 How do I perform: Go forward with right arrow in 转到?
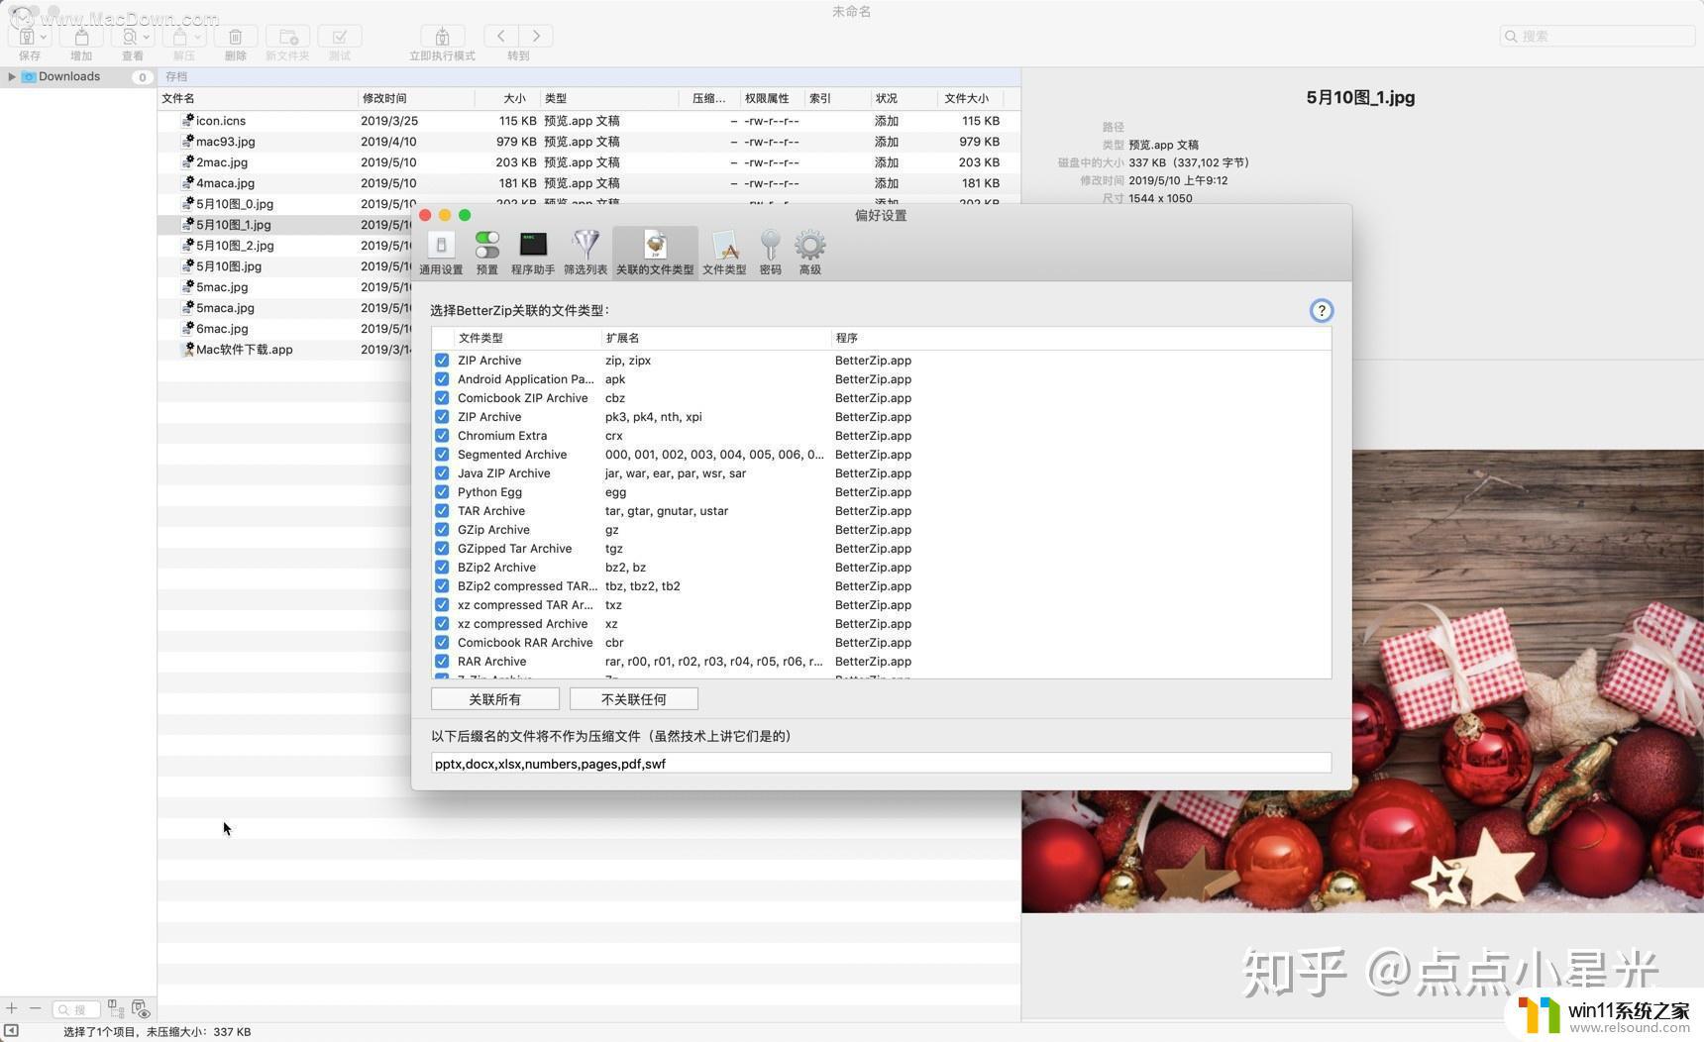pos(536,36)
